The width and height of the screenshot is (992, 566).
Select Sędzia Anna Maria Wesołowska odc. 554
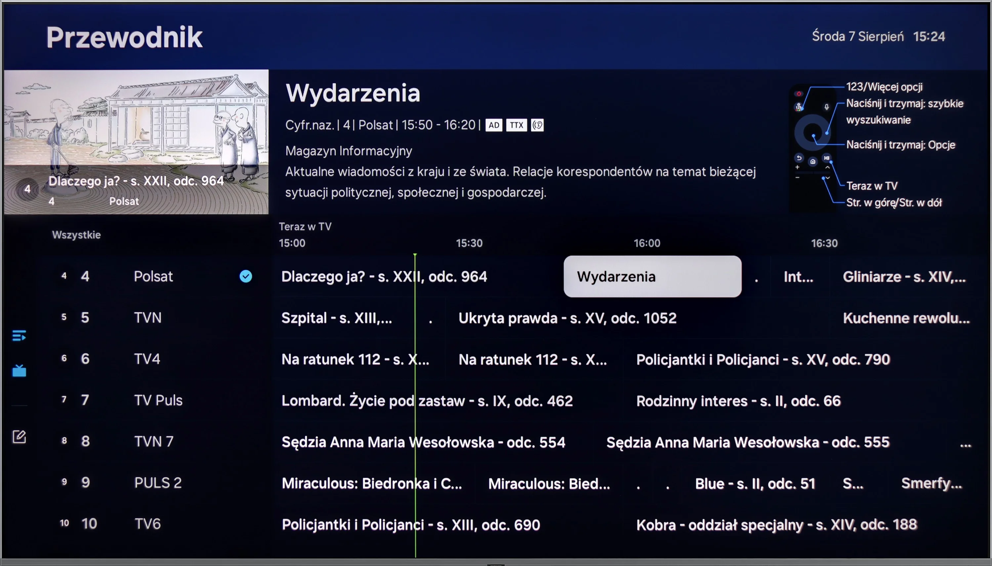point(433,442)
